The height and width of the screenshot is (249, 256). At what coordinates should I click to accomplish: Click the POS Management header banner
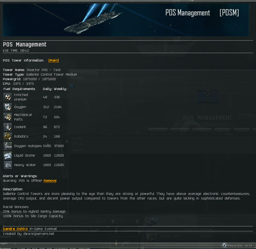pos(126,20)
